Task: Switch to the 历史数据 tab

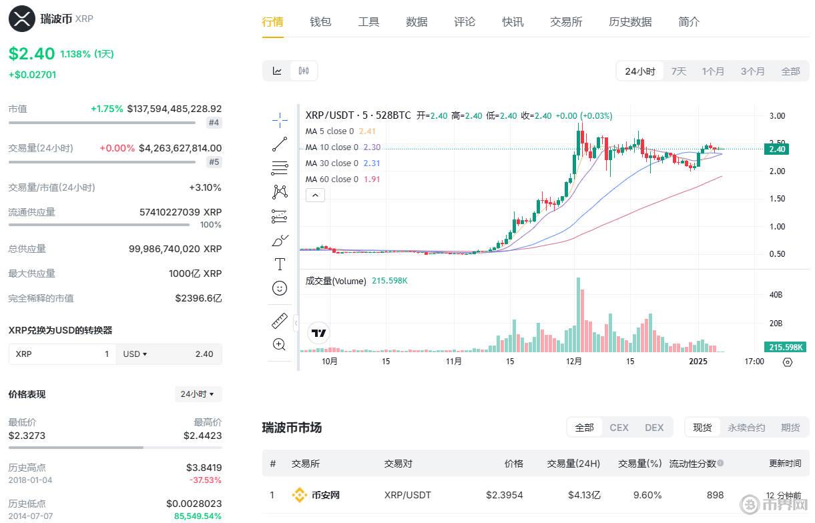Action: (x=629, y=21)
